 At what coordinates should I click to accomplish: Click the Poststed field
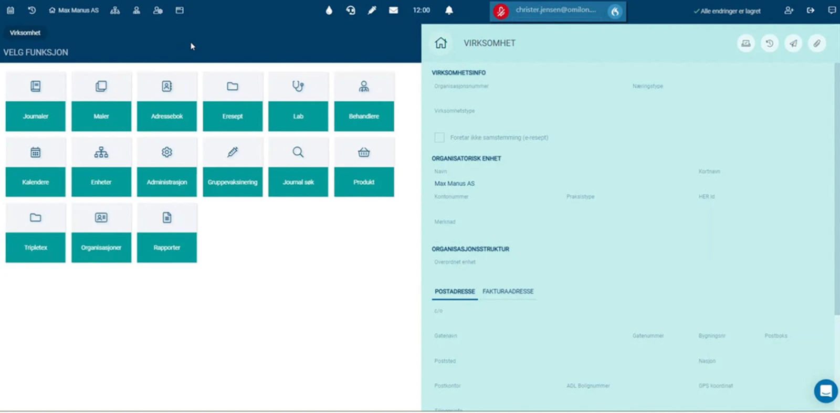coord(562,366)
